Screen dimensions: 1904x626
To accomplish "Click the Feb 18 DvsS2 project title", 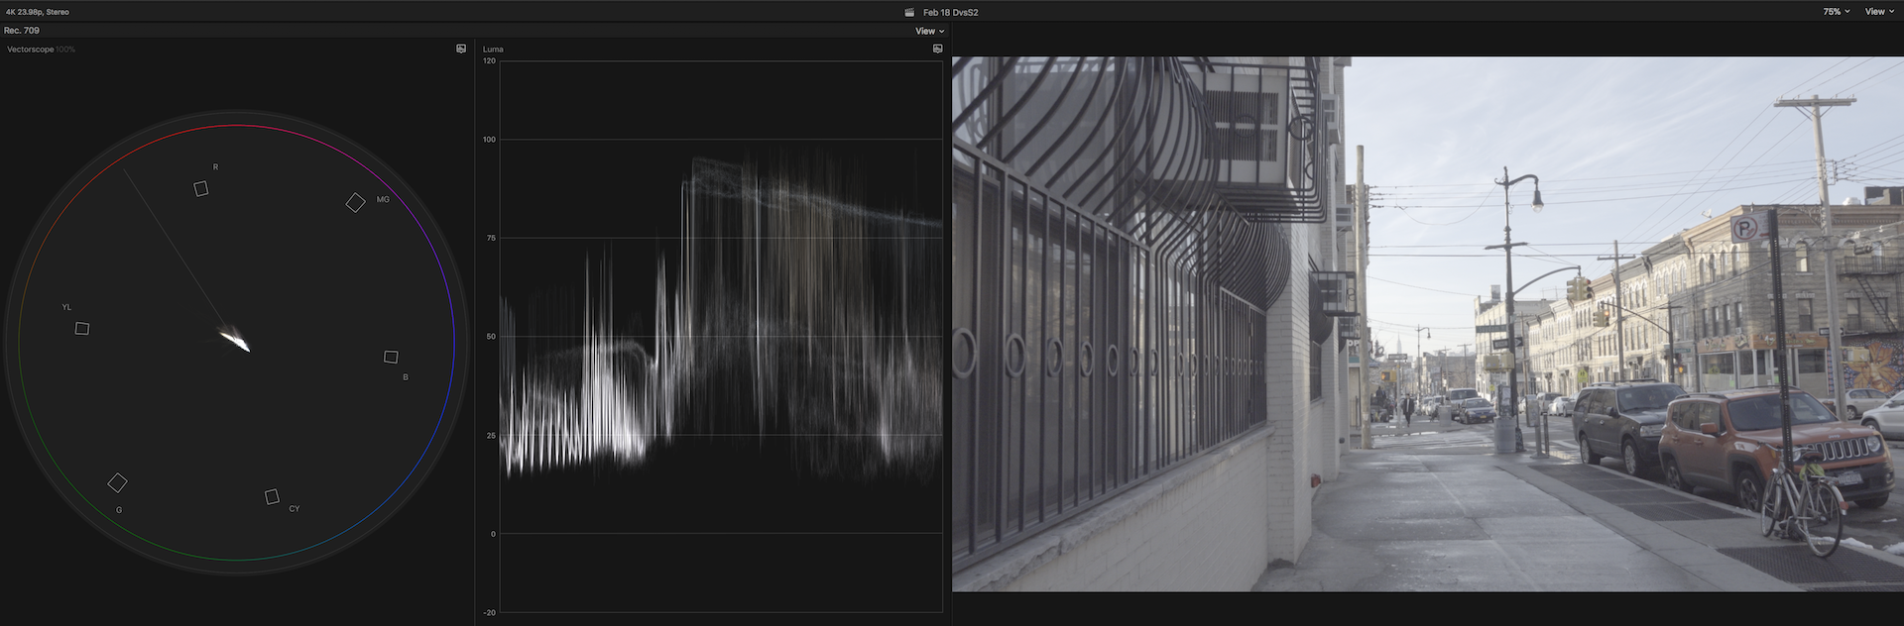I will pos(950,13).
